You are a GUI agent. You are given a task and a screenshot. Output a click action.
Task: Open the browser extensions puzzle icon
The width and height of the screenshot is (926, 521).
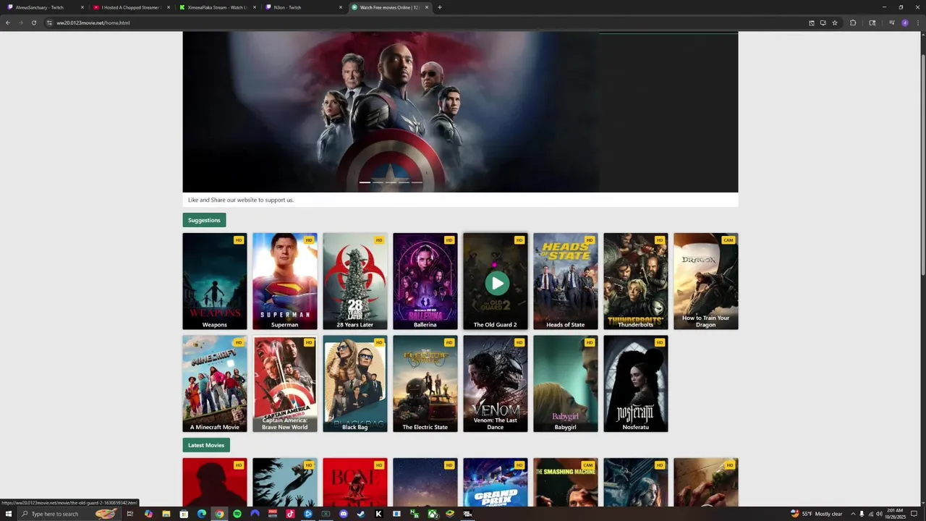pyautogui.click(x=853, y=22)
